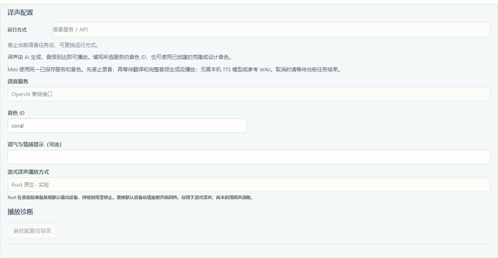Click the 语气与情感提示（可选）label
The image size is (498, 258).
(x=35, y=144)
